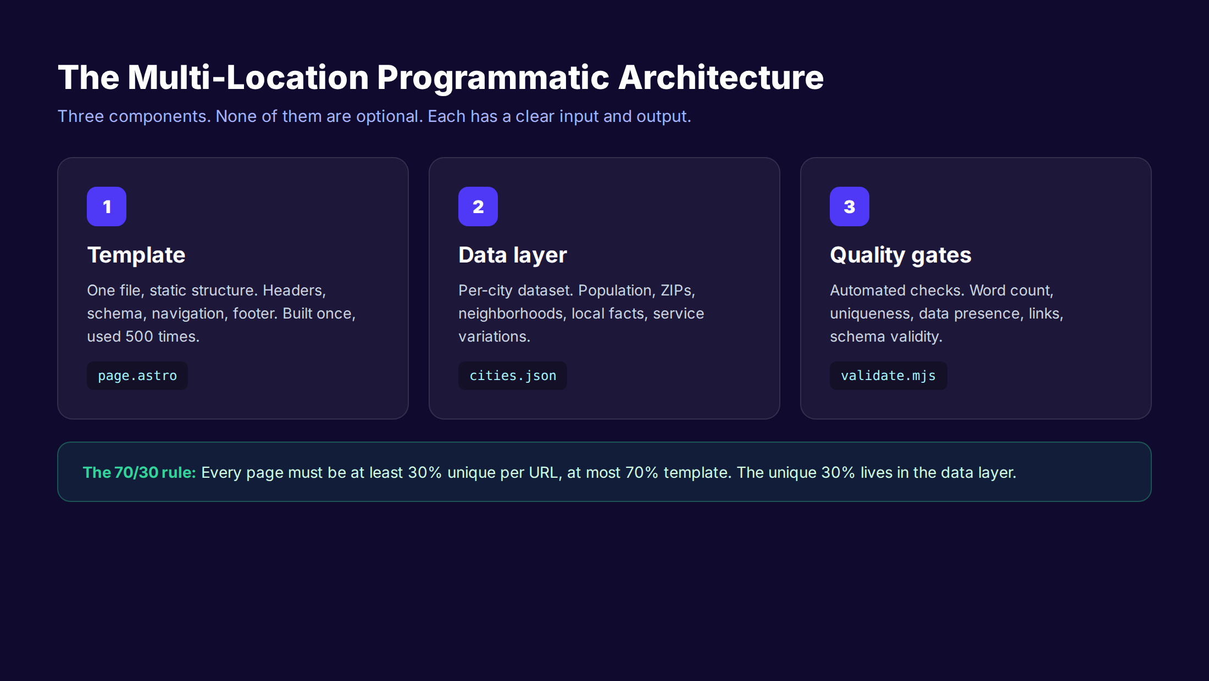The image size is (1209, 681).
Task: Click the 'cities.json' code chip
Action: coord(513,376)
